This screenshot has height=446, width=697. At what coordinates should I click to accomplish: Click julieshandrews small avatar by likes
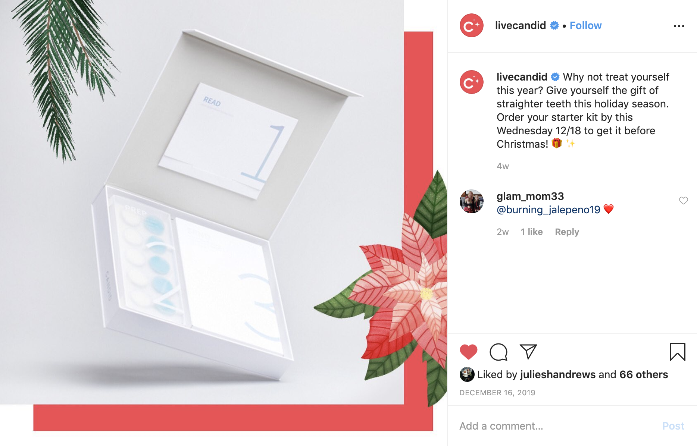pyautogui.click(x=467, y=374)
